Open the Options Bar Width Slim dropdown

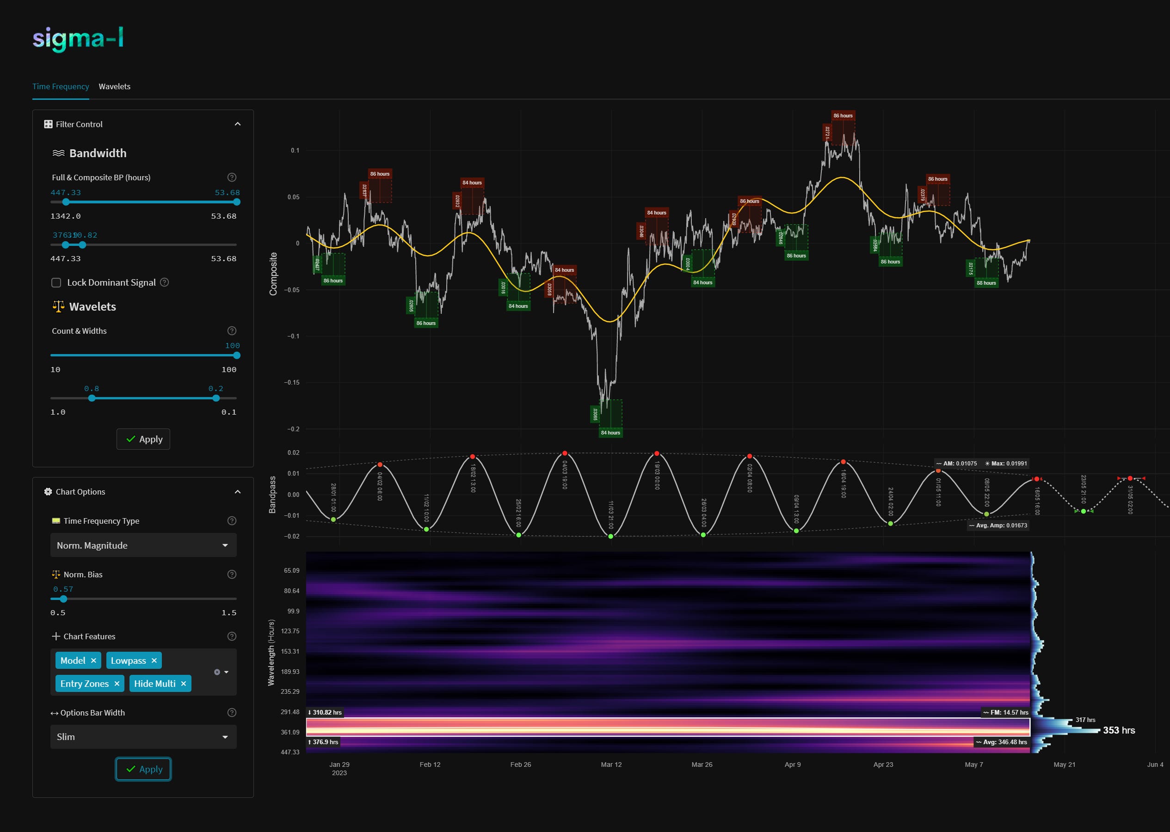tap(143, 737)
